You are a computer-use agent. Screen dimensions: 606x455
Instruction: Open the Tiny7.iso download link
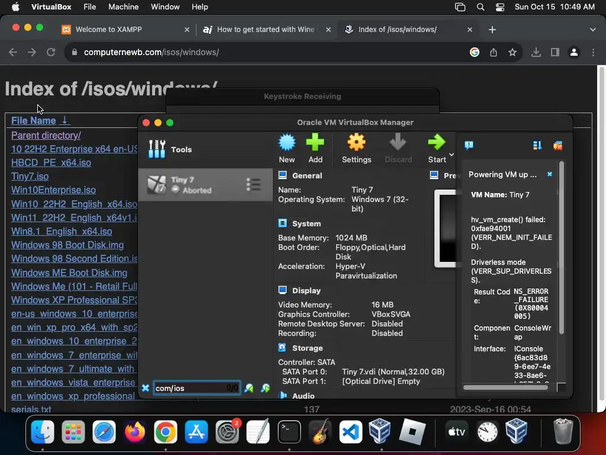30,177
